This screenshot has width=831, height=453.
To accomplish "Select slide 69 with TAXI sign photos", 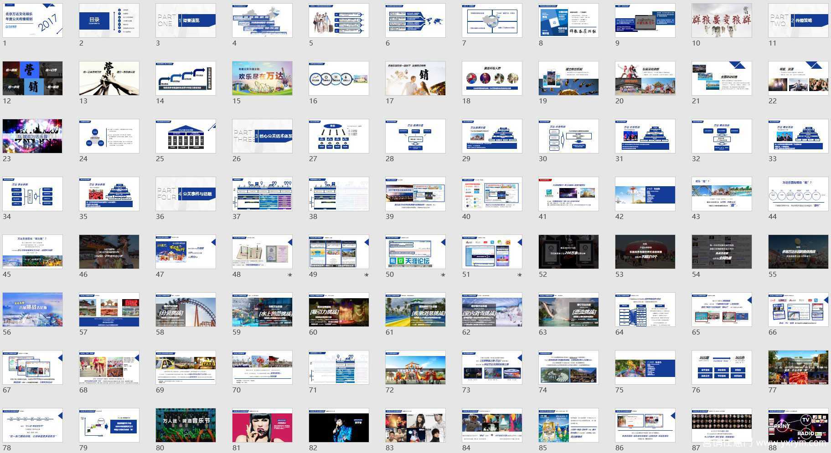I will [x=186, y=367].
